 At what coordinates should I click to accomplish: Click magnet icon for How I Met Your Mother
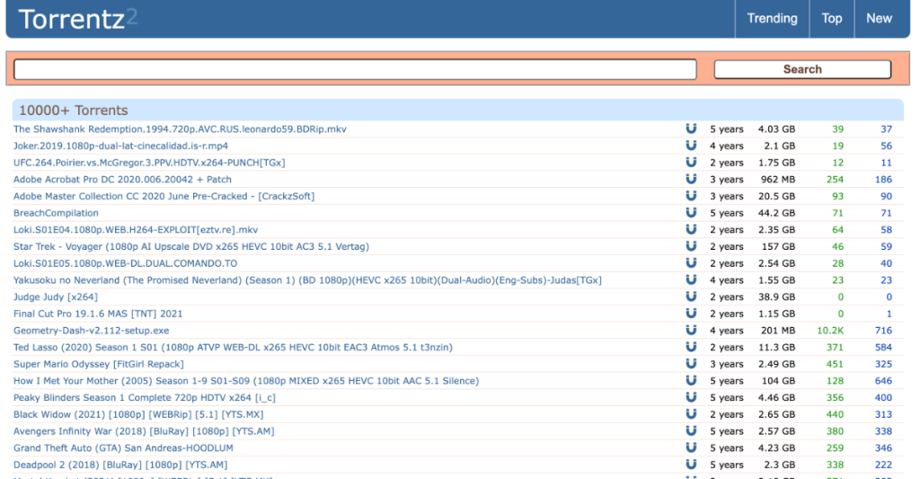(x=691, y=380)
